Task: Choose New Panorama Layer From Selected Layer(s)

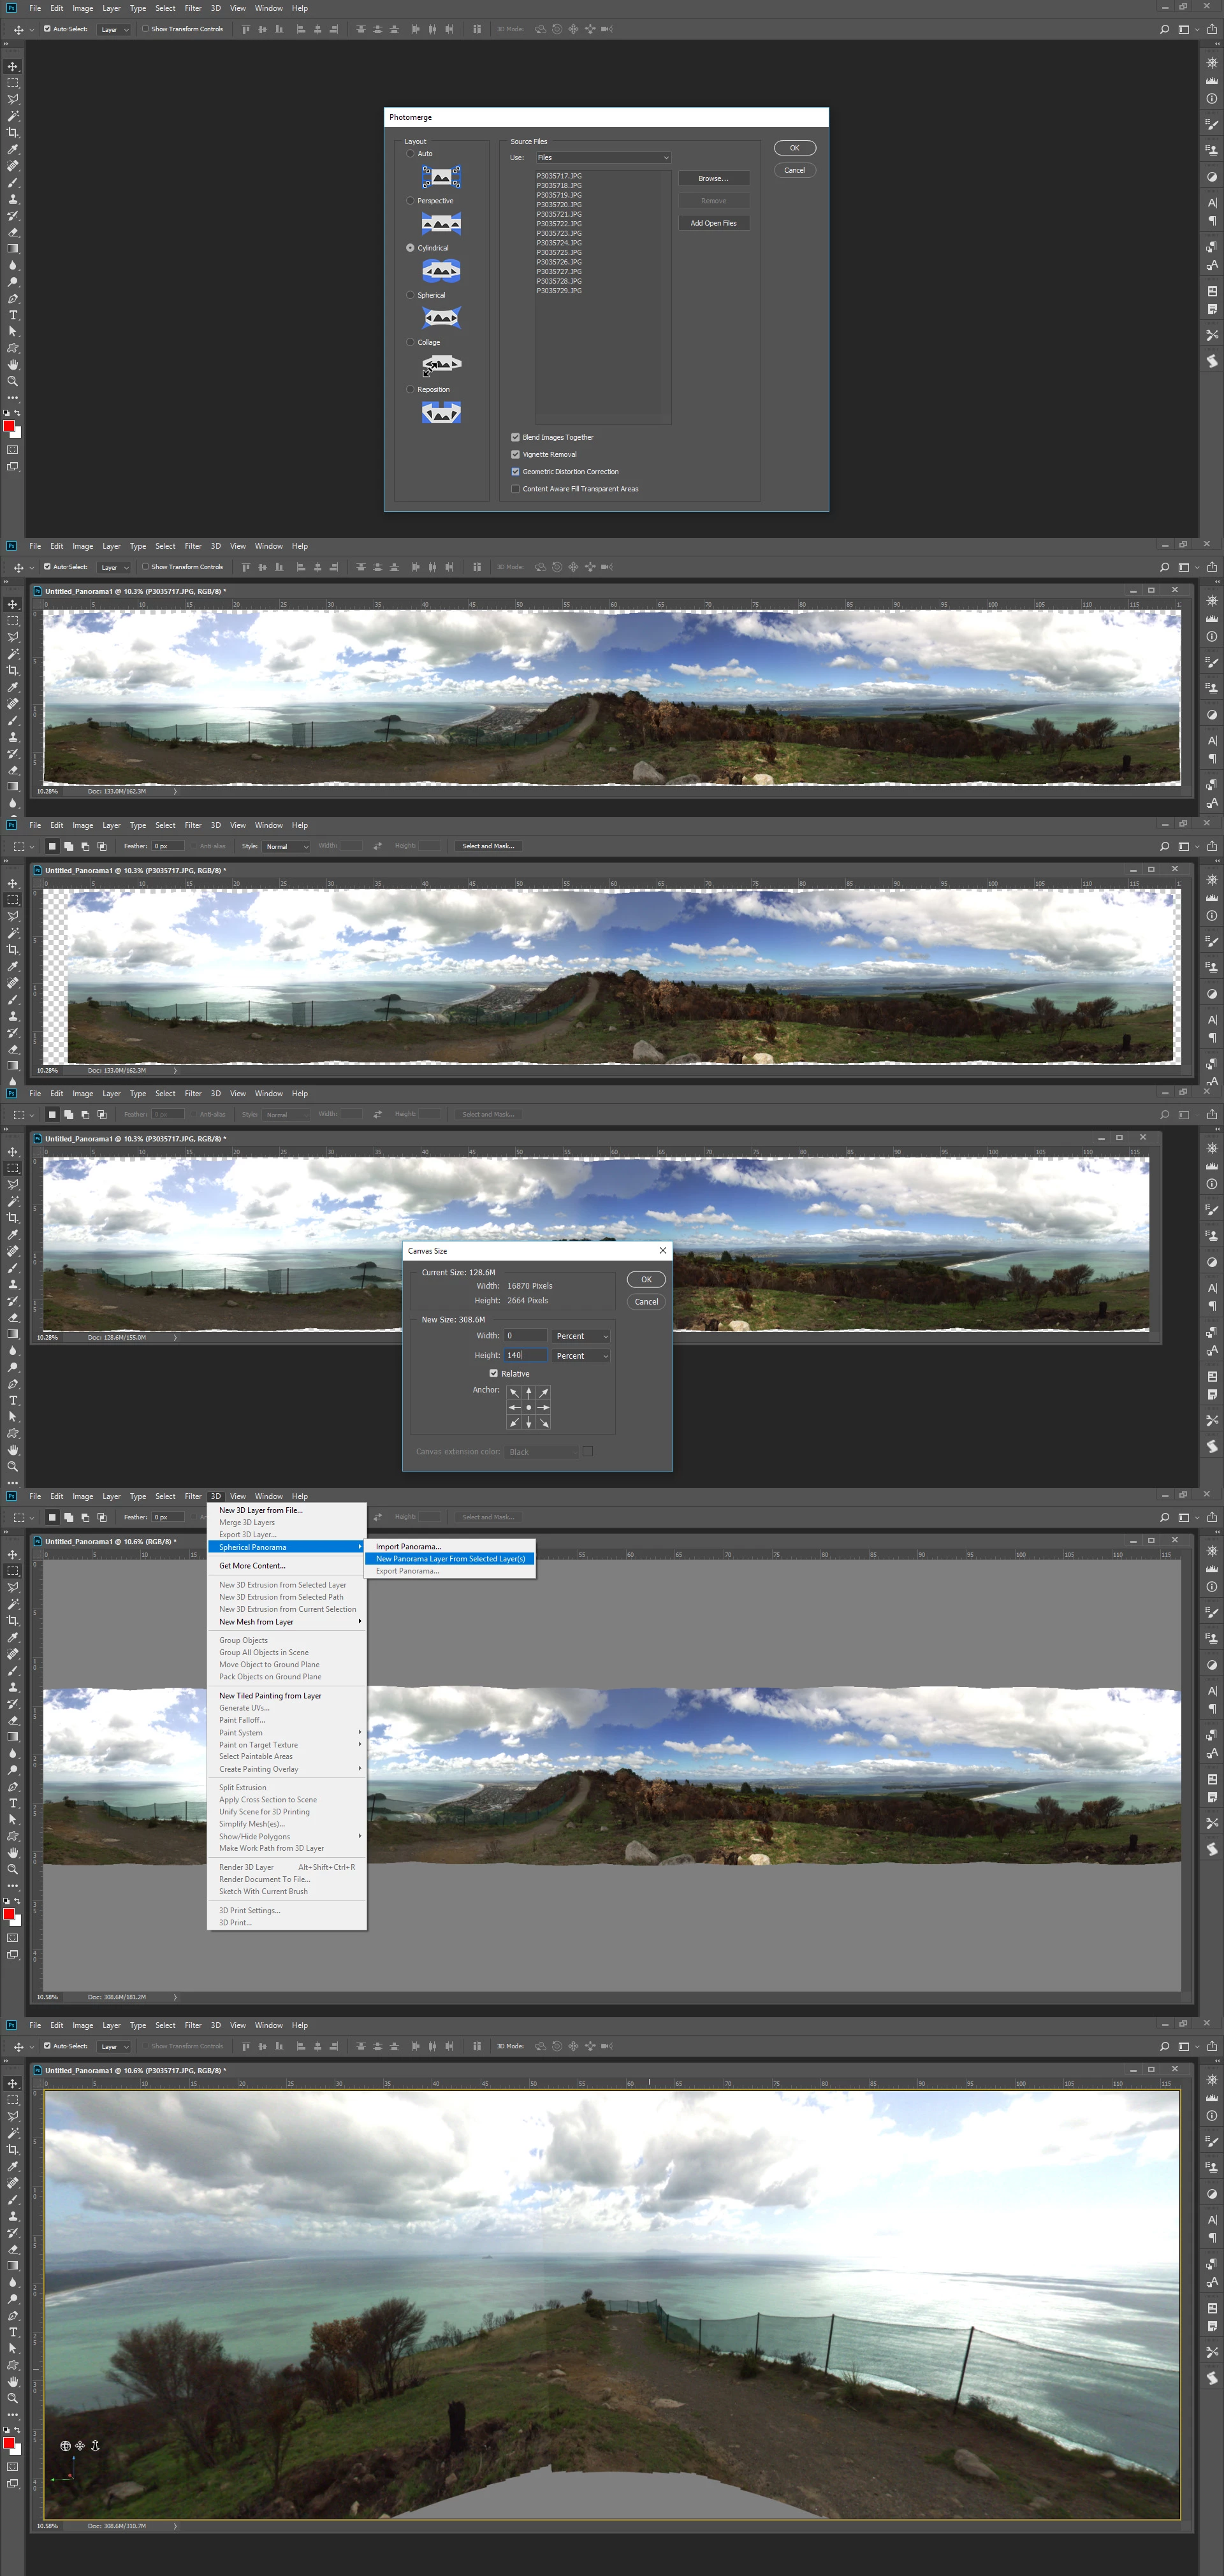Action: click(450, 1558)
